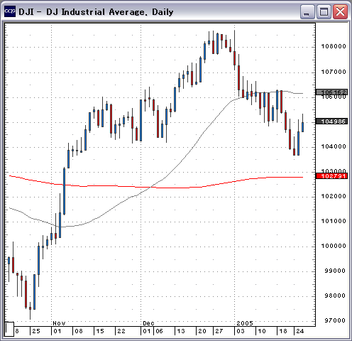Image resolution: width=352 pixels, height=341 pixels.
Task: Click the Dec month label on time axis
Action: [148, 323]
